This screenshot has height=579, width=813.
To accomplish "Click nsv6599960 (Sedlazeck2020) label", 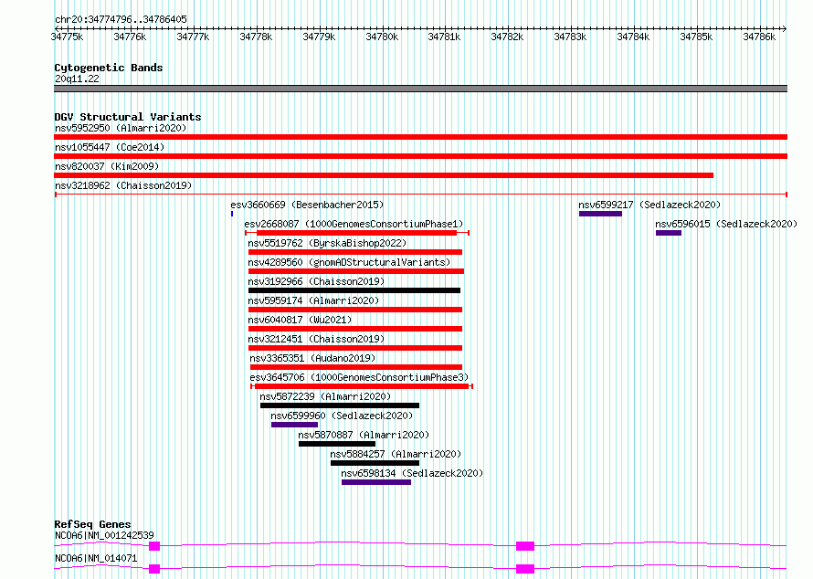I will coord(342,416).
